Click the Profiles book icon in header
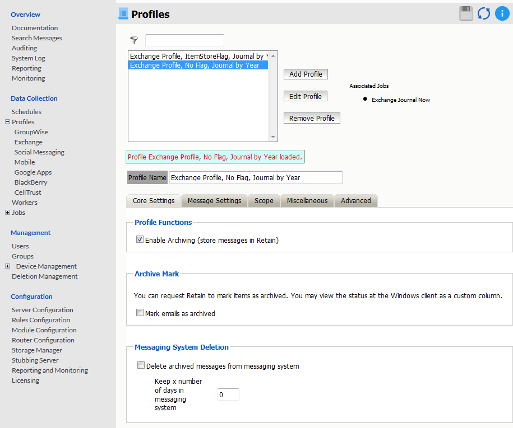 [x=123, y=14]
